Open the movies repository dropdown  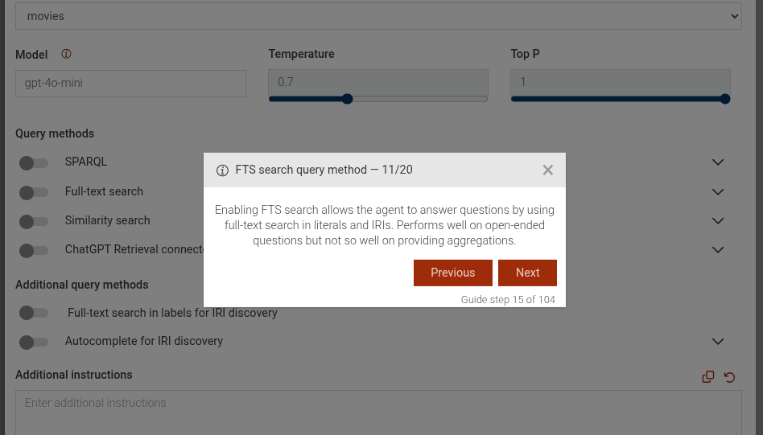pos(378,16)
